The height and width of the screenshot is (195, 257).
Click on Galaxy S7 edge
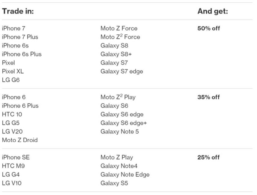click(122, 71)
